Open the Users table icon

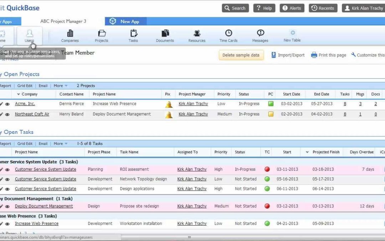[29, 36]
